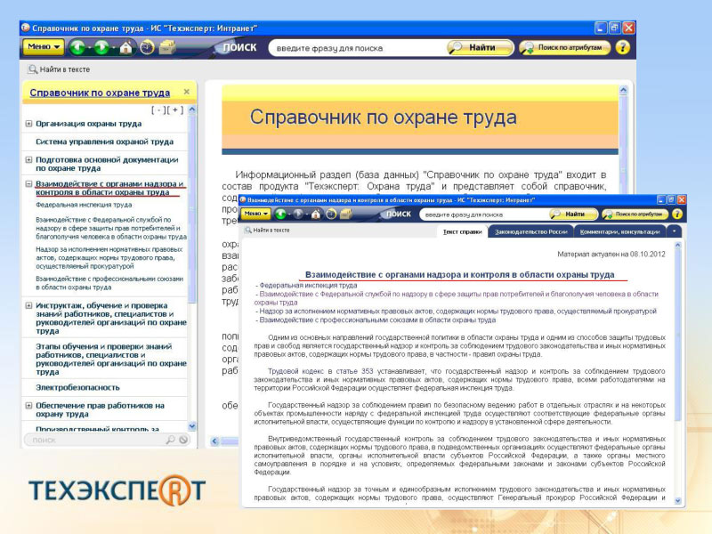The height and width of the screenshot is (534, 712).
Task: Select 'Электробезопасность' tree item
Action: pyautogui.click(x=77, y=387)
